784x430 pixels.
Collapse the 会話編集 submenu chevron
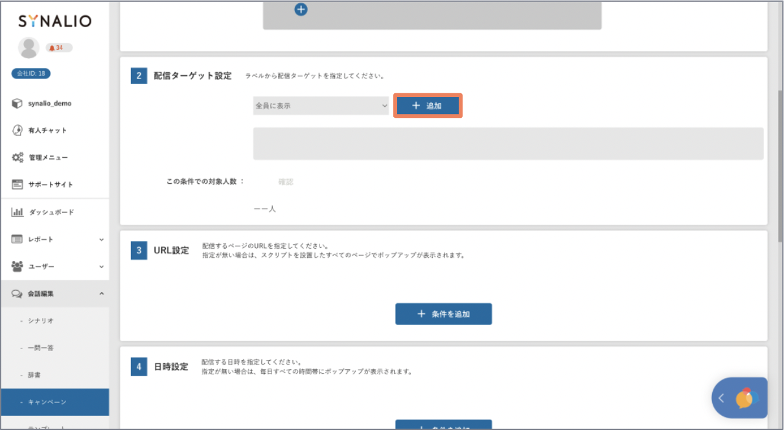[x=101, y=293]
